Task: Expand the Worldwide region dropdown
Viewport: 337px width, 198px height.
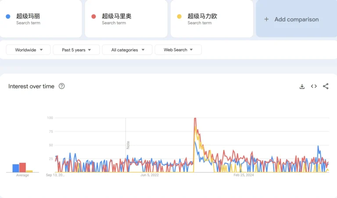Action: point(29,50)
